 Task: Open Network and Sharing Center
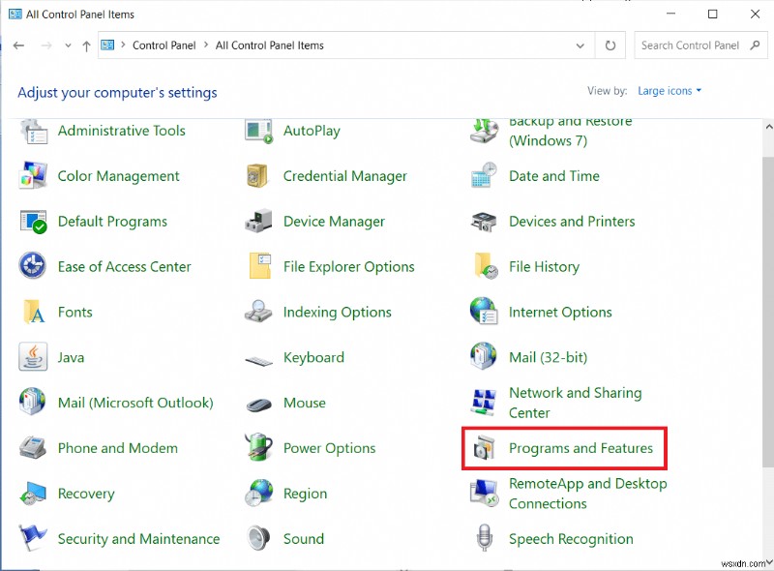575,402
